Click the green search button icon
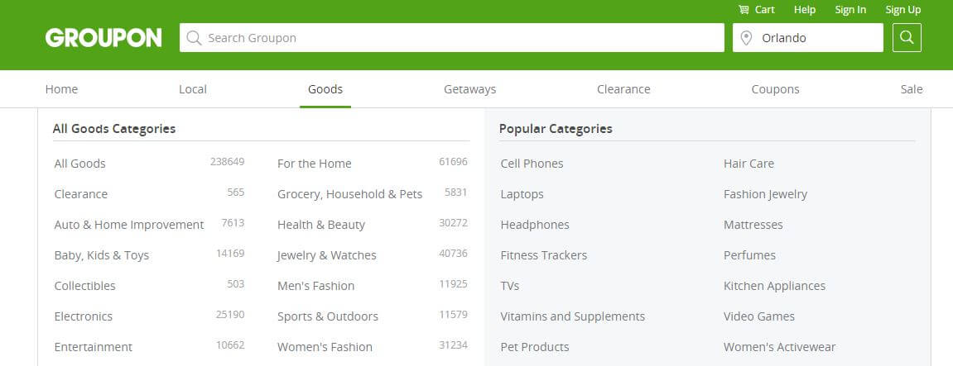The width and height of the screenshot is (953, 366). (906, 38)
